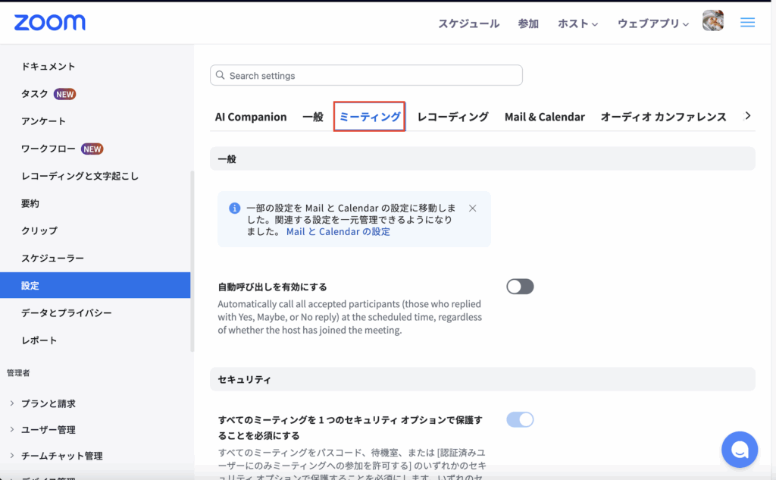Dismiss the Mail and Calendar info banner
The image size is (776, 480).
tap(473, 208)
